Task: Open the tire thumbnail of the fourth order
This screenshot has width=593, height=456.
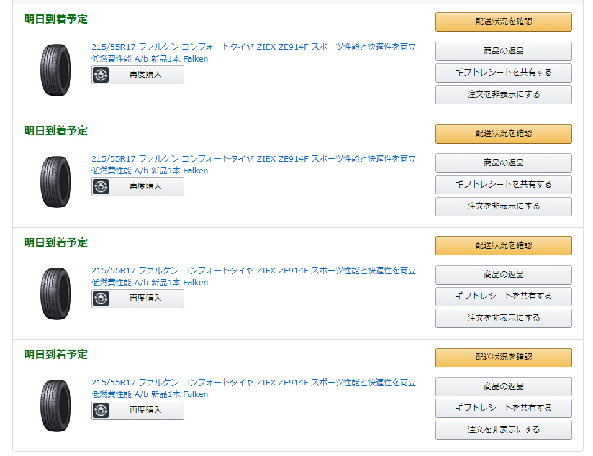Action: [x=56, y=405]
